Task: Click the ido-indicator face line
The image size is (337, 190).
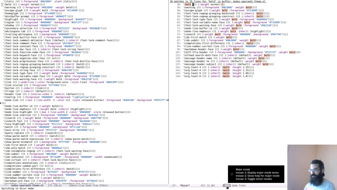Action: tap(62, 157)
